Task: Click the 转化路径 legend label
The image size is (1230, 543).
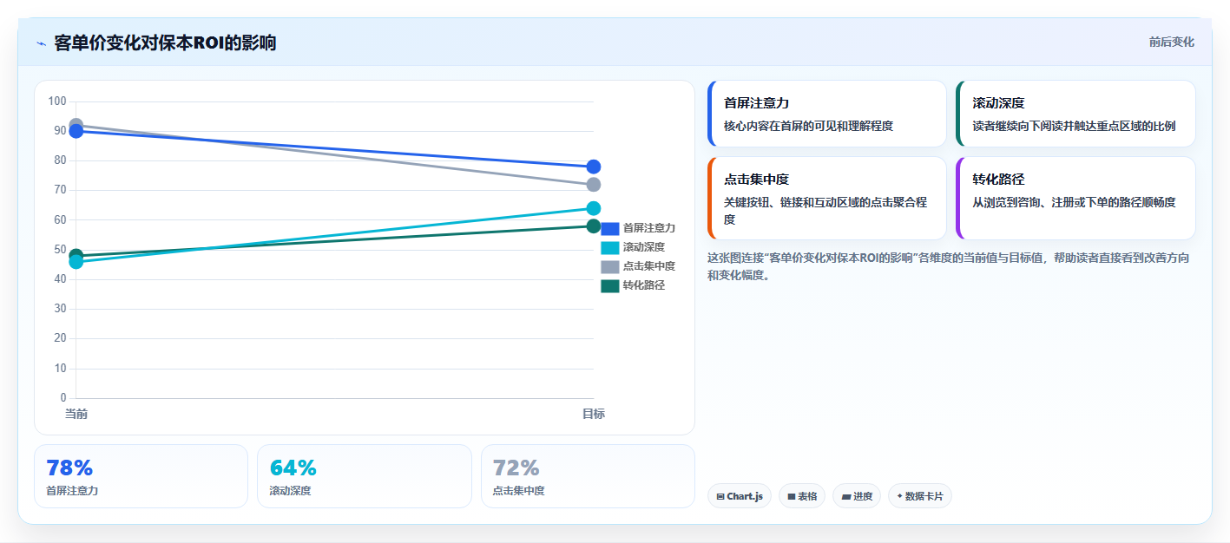Action: coord(644,285)
